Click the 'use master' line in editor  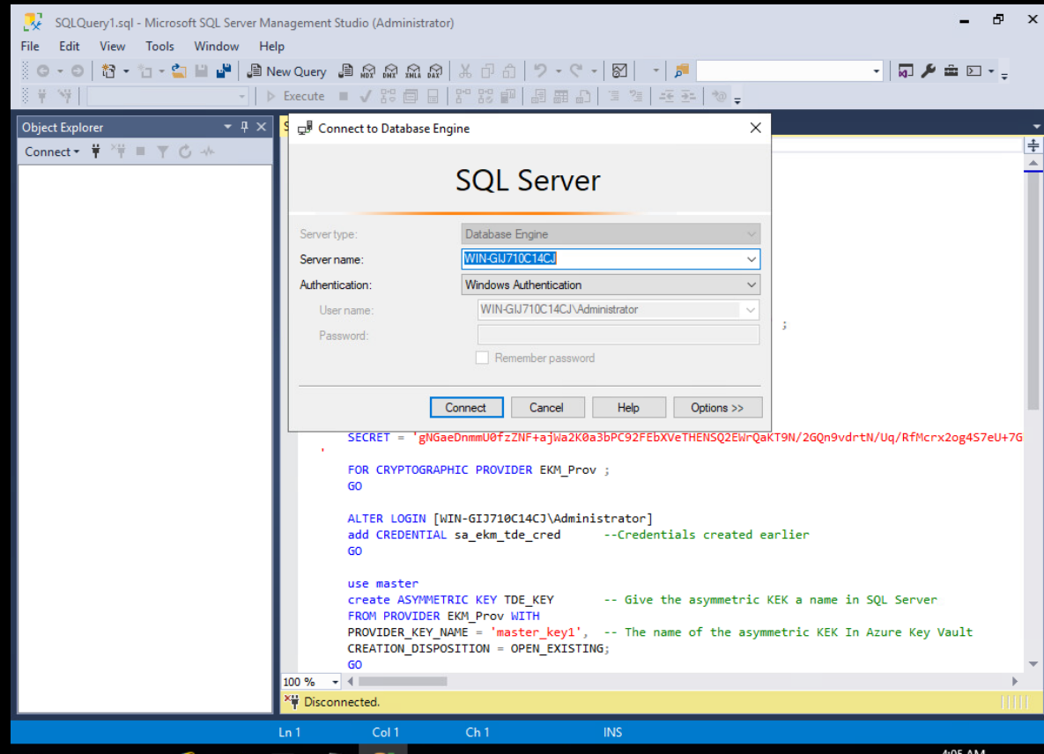pyautogui.click(x=383, y=584)
